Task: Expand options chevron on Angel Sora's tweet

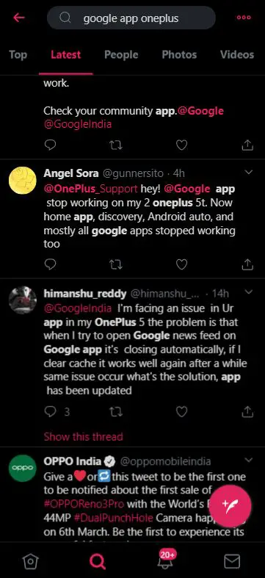Action: tap(249, 173)
